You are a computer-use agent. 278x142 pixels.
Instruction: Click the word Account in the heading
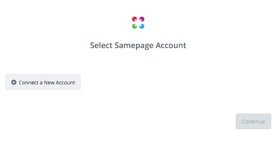(171, 45)
